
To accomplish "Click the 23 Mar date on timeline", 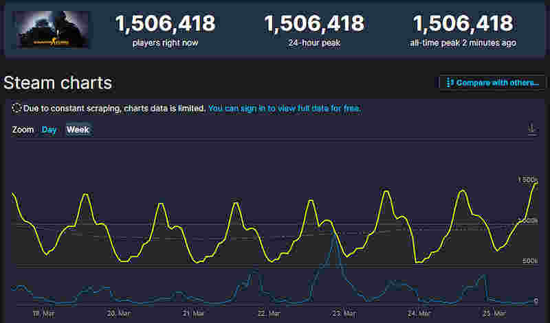I will click(x=344, y=313).
